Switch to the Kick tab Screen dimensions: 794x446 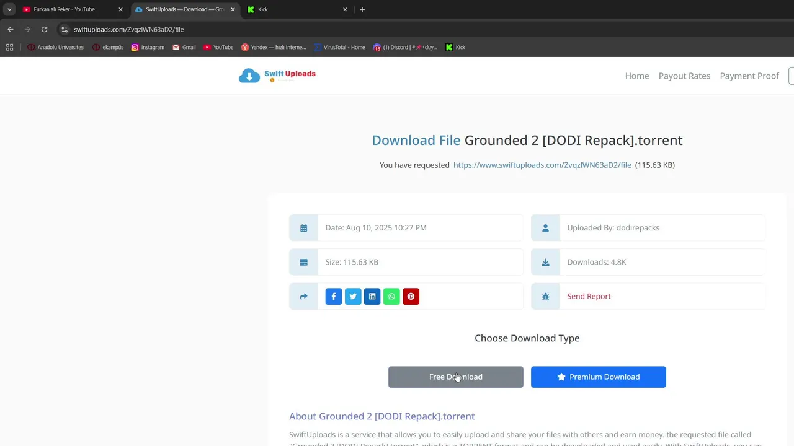[298, 9]
